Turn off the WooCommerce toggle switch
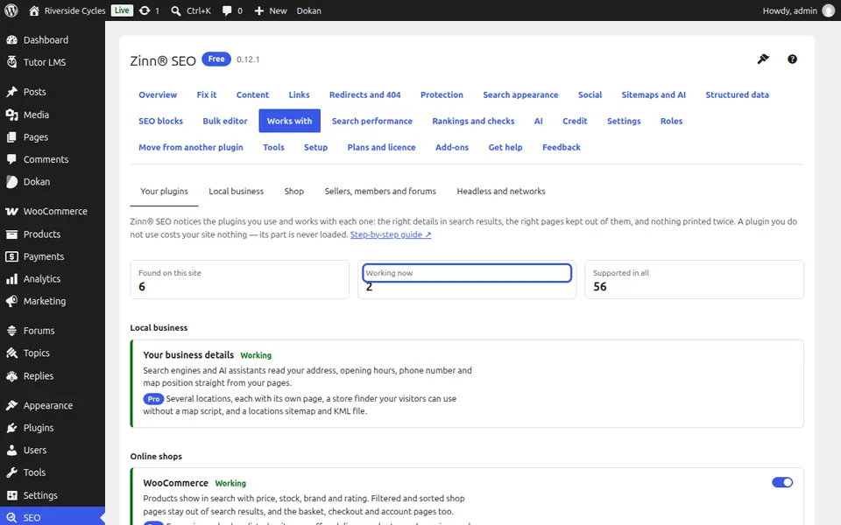This screenshot has height=525, width=841. pyautogui.click(x=782, y=483)
